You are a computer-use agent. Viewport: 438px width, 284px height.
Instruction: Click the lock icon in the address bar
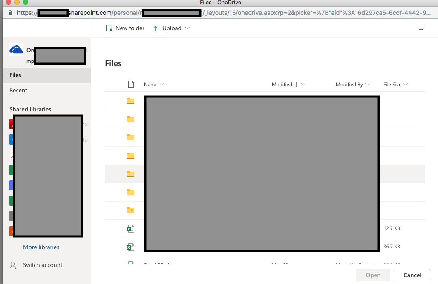[10, 13]
